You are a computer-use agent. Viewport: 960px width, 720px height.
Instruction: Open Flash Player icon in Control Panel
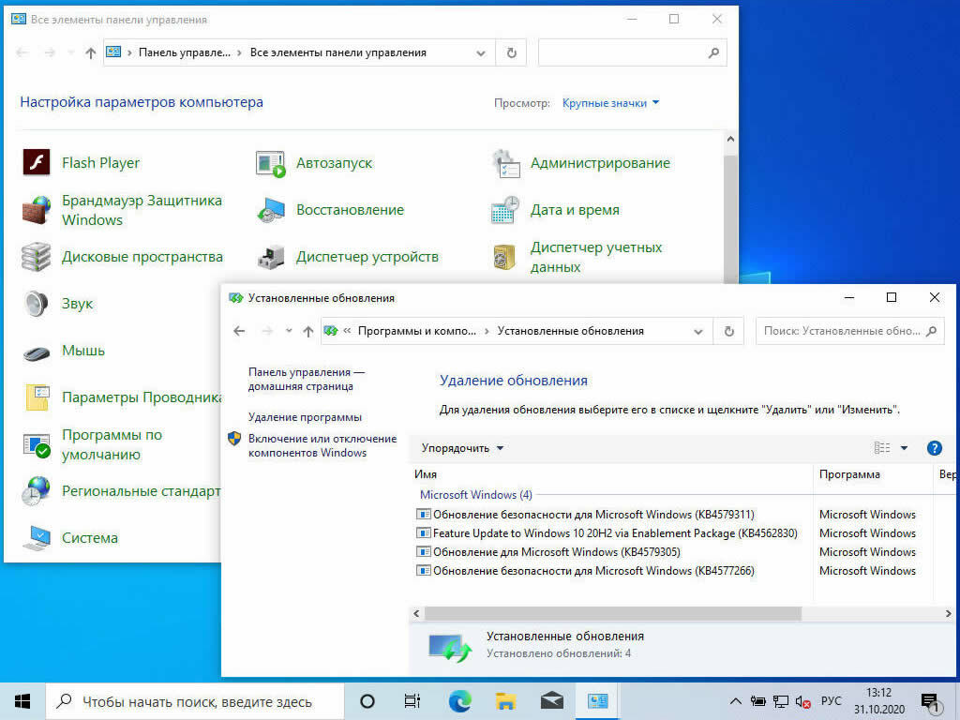(x=37, y=163)
